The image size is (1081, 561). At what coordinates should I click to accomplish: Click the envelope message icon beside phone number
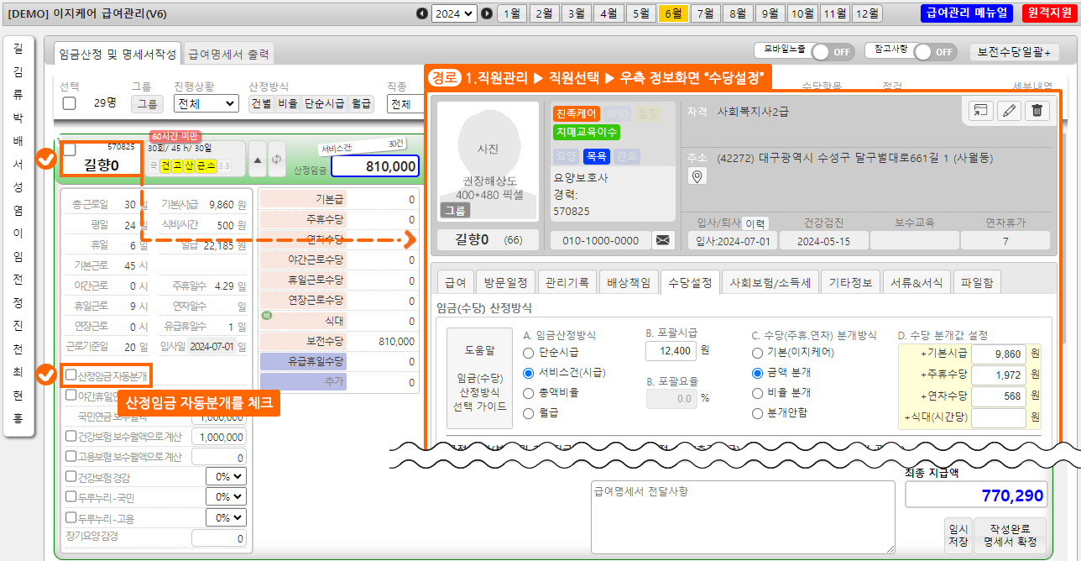pos(663,240)
